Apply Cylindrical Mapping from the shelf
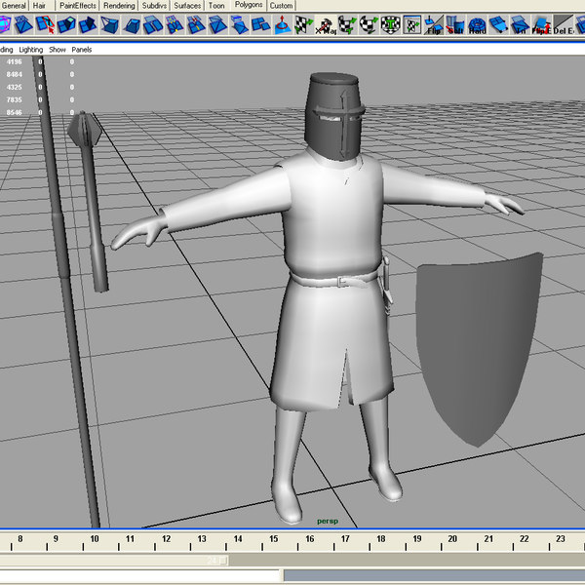Image resolution: width=585 pixels, height=585 pixels. [x=347, y=25]
